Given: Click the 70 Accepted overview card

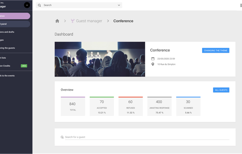Looking at the screenshot, I should point(102,106).
